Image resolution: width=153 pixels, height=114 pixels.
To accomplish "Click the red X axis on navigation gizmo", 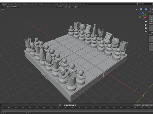I will pyautogui.click(x=145, y=17).
